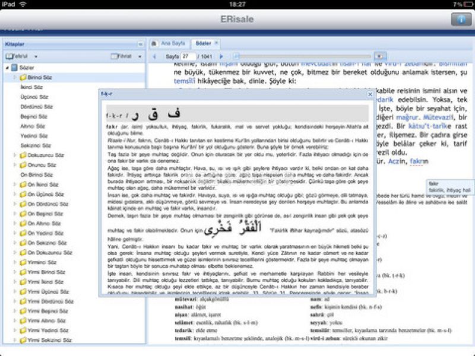Click the folder icon of On Beşinci Söz
475x356 pixels.
(x=23, y=214)
